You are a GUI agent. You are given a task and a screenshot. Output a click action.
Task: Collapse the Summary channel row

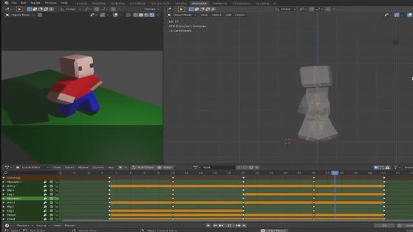point(3,178)
